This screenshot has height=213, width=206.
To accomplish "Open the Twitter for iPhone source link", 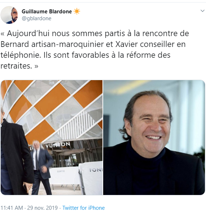I will [x=83, y=208].
